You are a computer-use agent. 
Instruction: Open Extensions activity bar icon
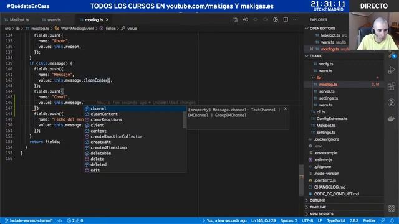(392, 86)
